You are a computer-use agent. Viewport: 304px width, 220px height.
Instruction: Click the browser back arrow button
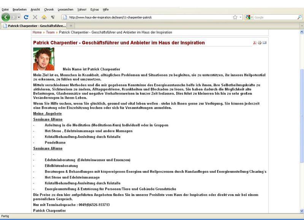coord(6,17)
